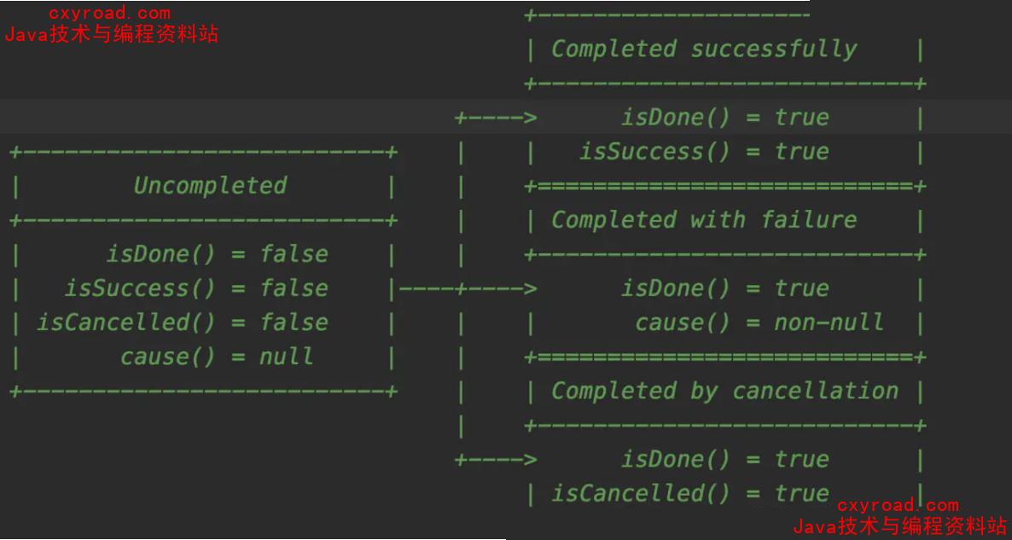Click the top-left red "Java技术与编程资料站" text

click(x=112, y=34)
